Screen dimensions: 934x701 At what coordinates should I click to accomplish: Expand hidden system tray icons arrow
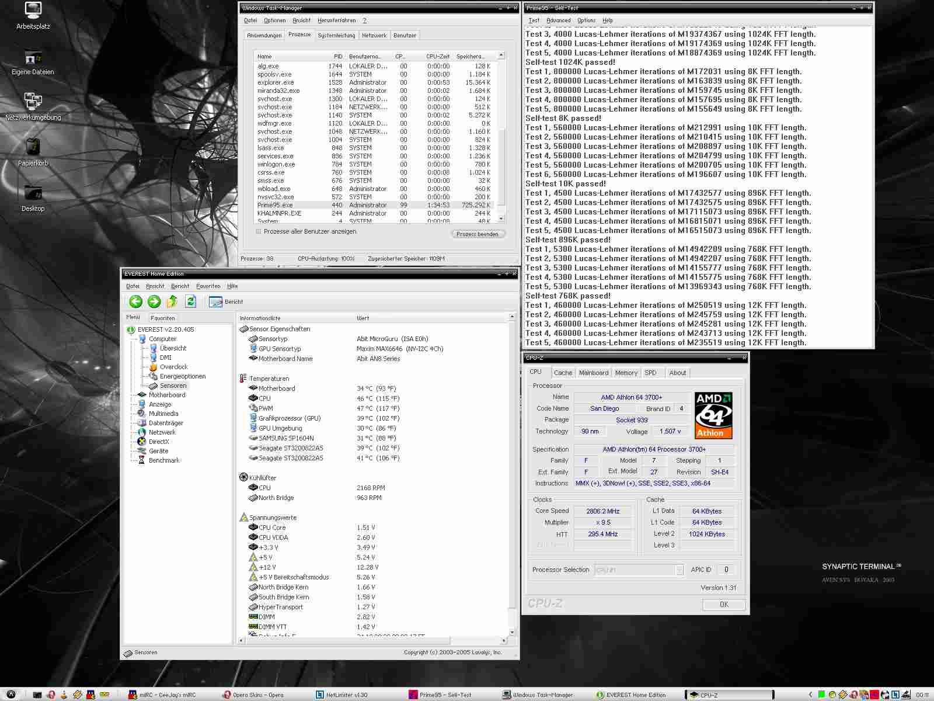[810, 695]
